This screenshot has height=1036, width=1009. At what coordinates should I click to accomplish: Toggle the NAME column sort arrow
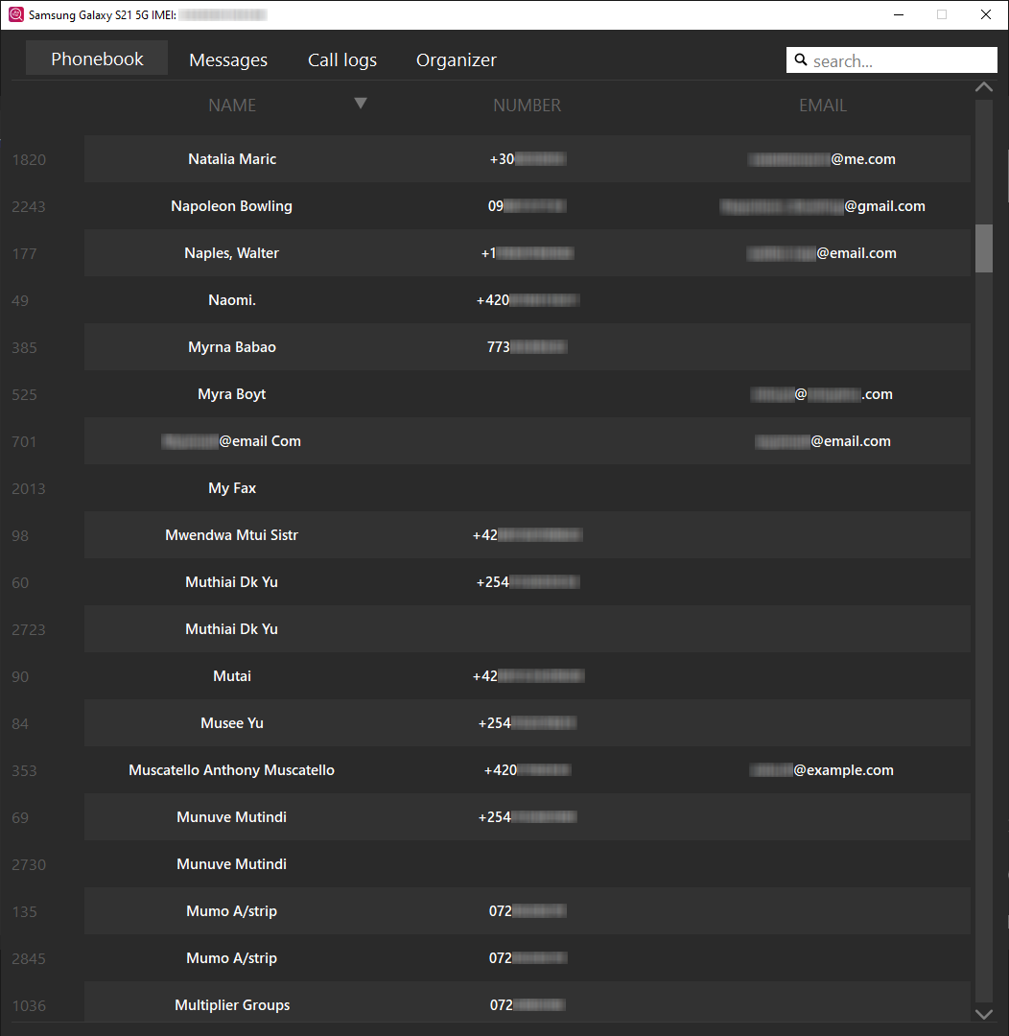[x=361, y=104]
